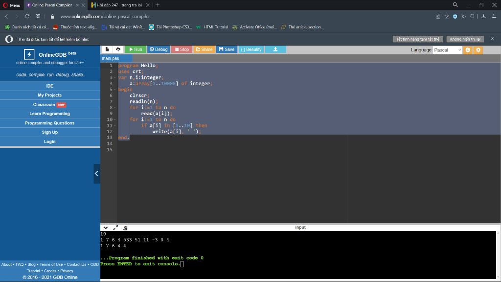The image size is (501, 282).
Task: Fold the var block at line 3
Action: [114, 77]
